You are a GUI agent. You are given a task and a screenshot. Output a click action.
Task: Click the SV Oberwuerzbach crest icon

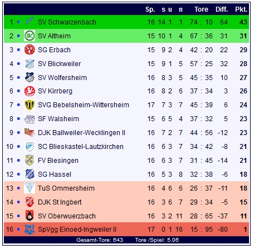click(30, 216)
